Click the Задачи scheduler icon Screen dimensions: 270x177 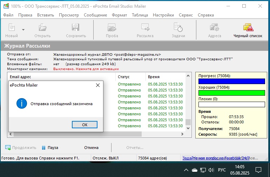pyautogui.click(x=178, y=27)
